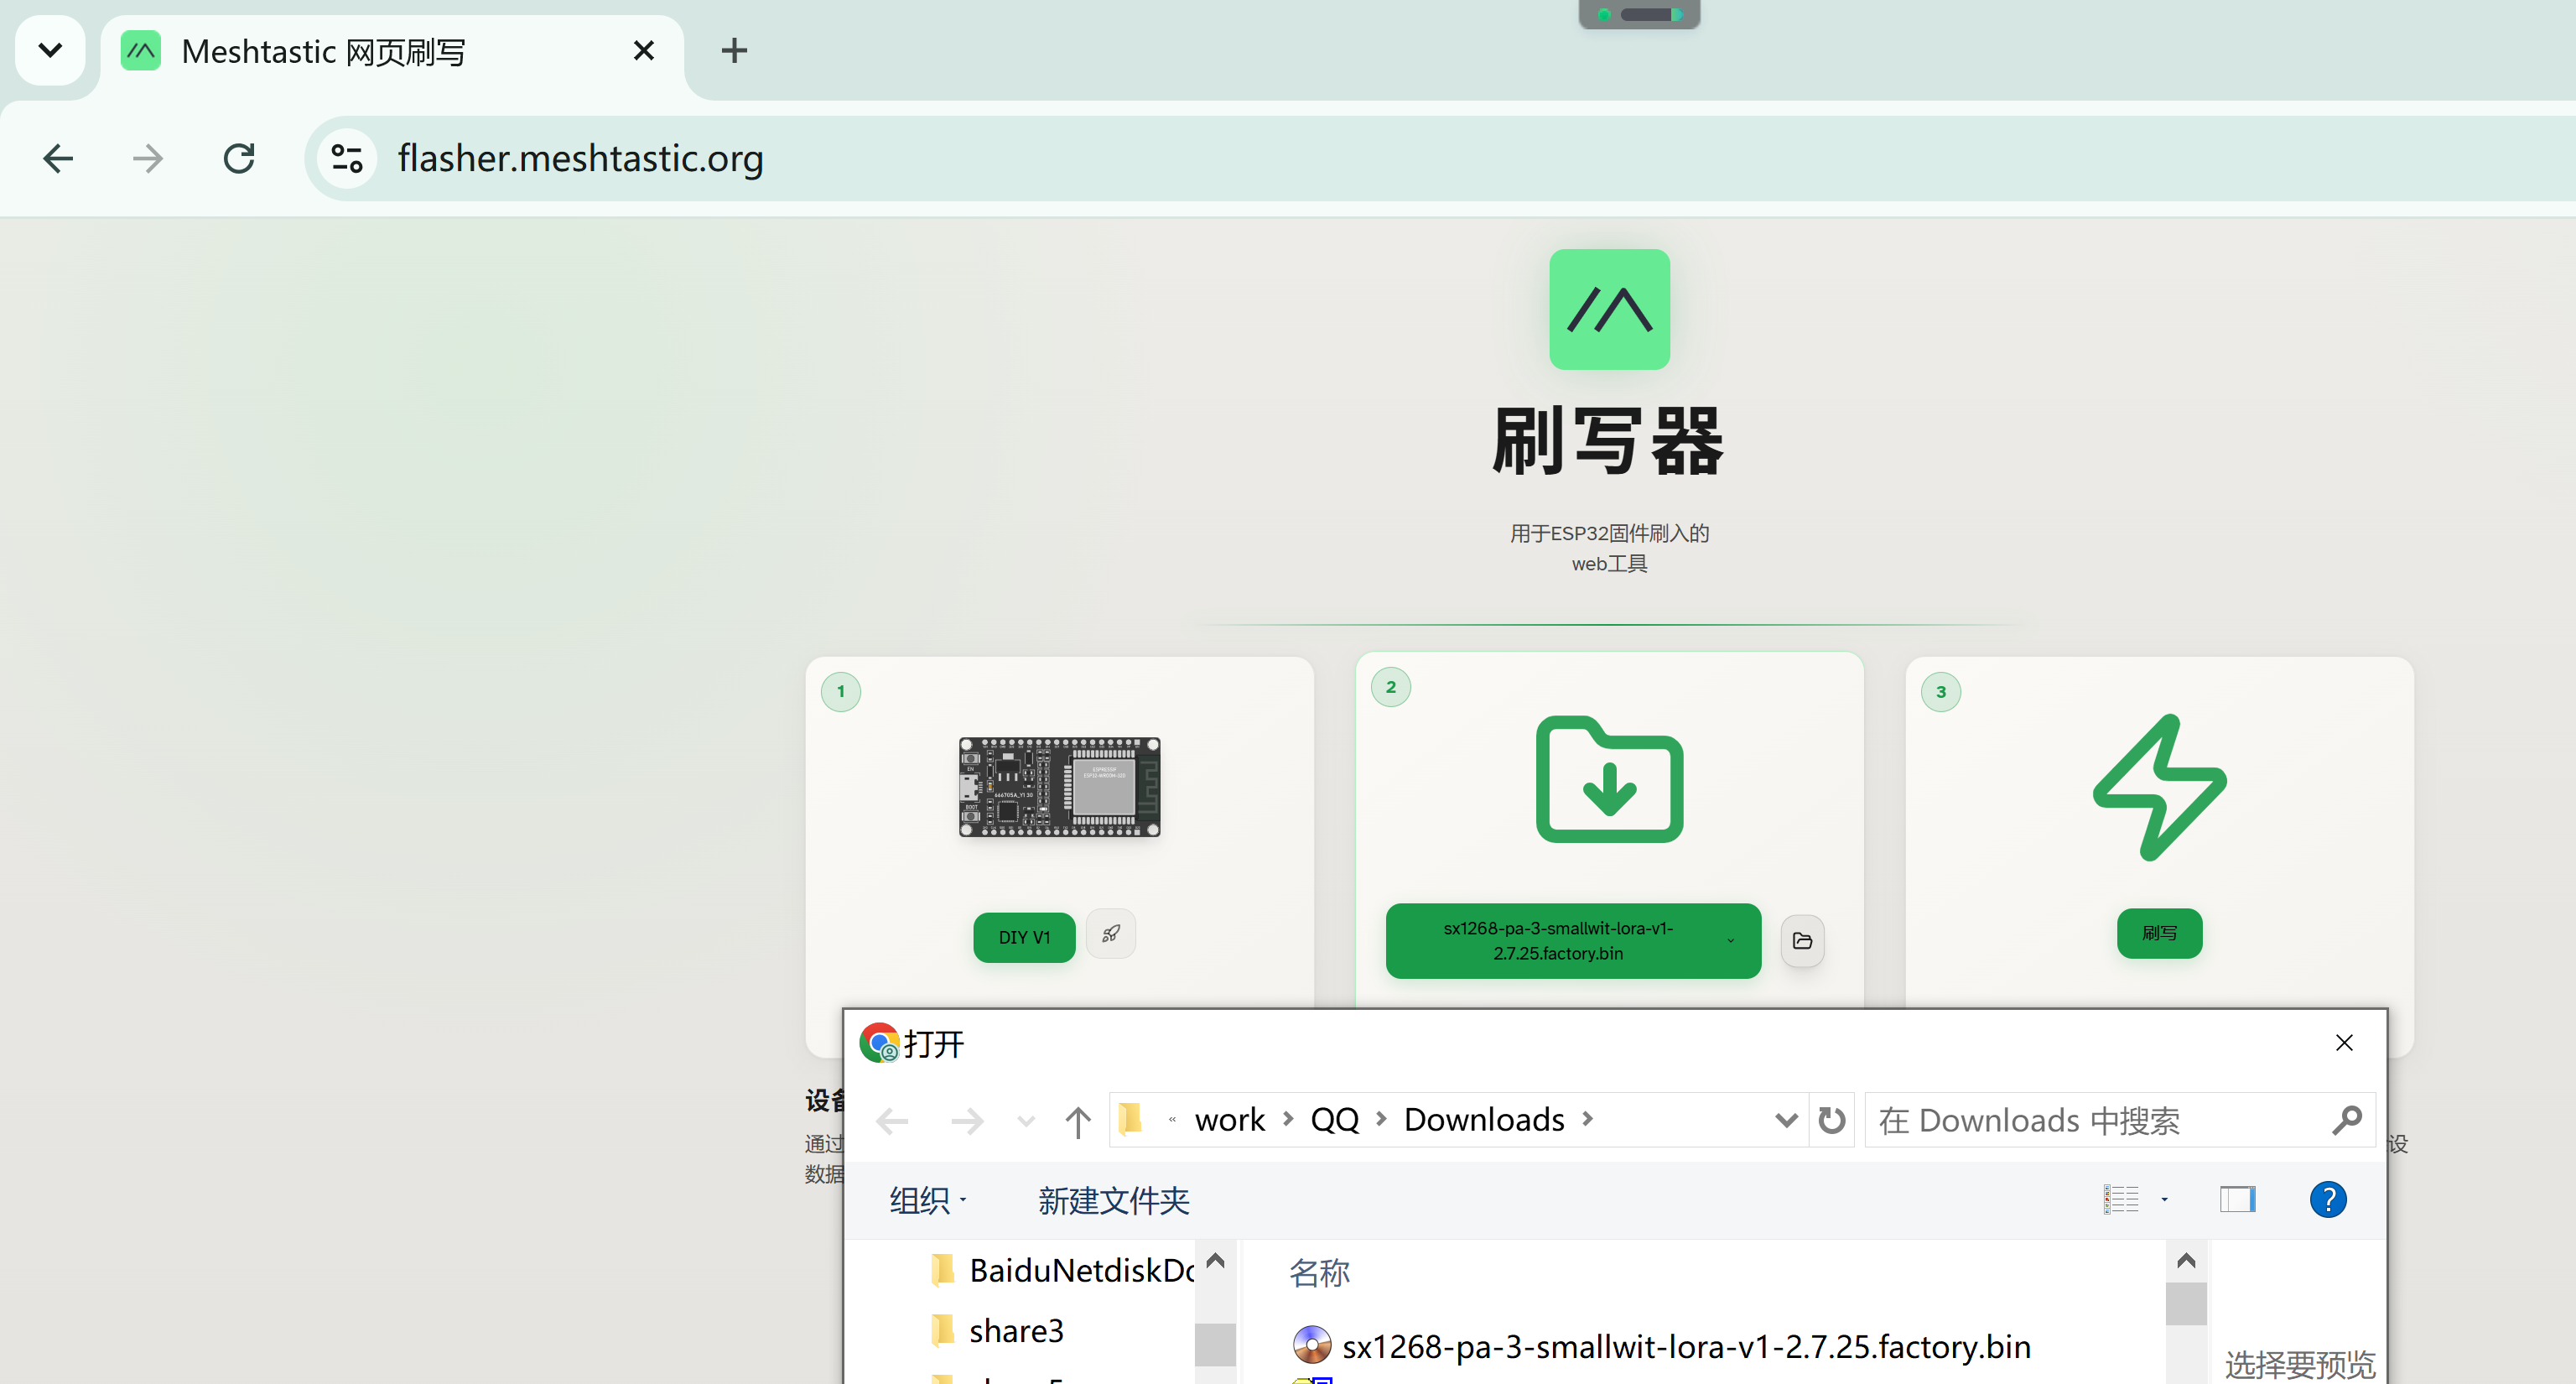2576x1384 pixels.
Task: Reload the flasher page
Action: (x=239, y=158)
